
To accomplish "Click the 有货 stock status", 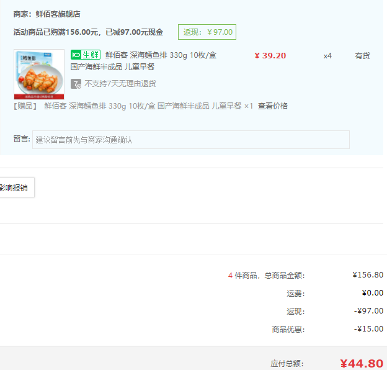I will point(362,56).
